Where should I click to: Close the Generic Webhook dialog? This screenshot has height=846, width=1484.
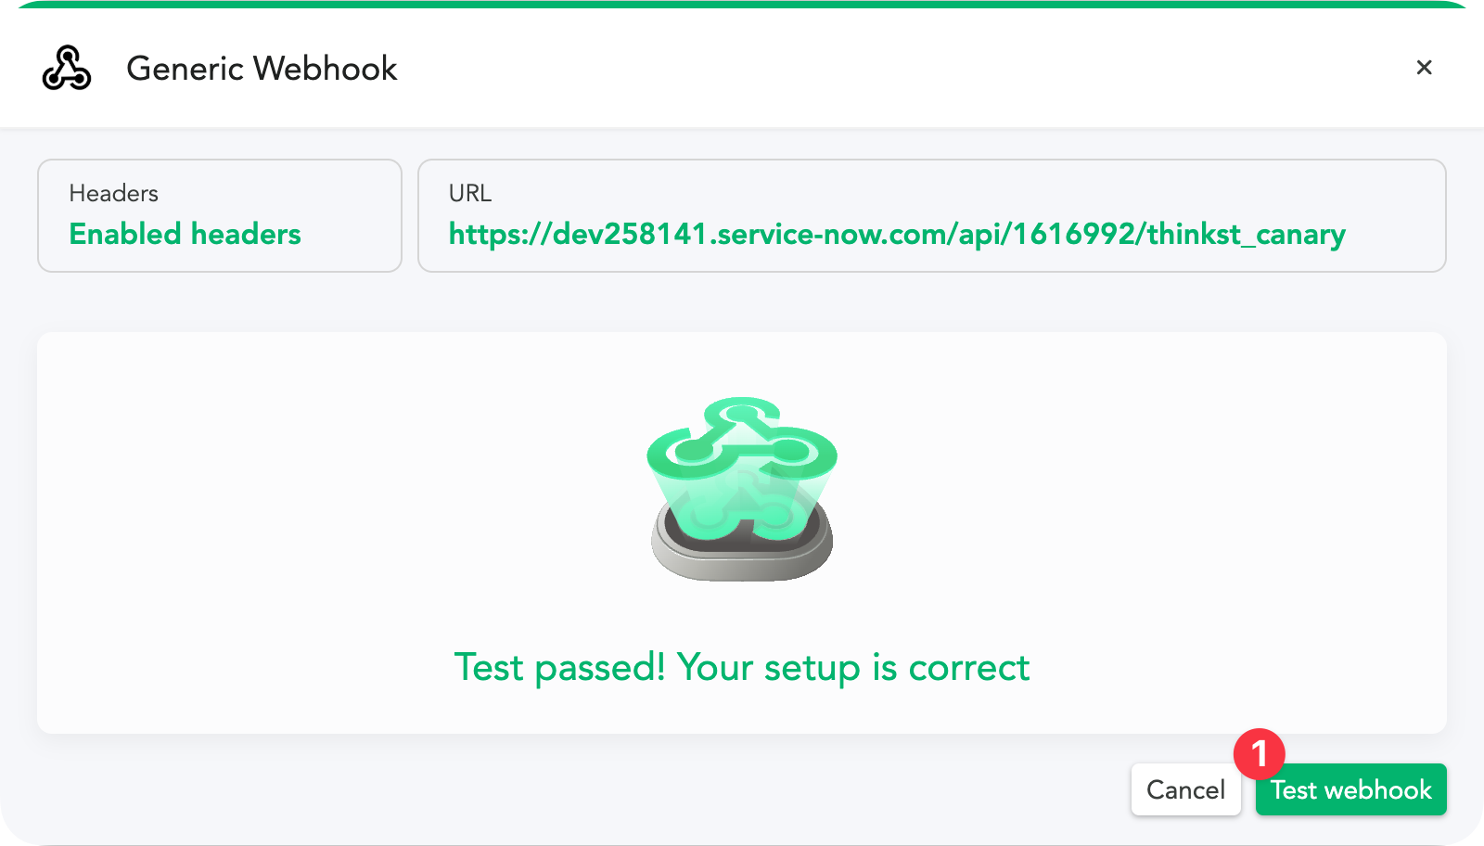1424,67
